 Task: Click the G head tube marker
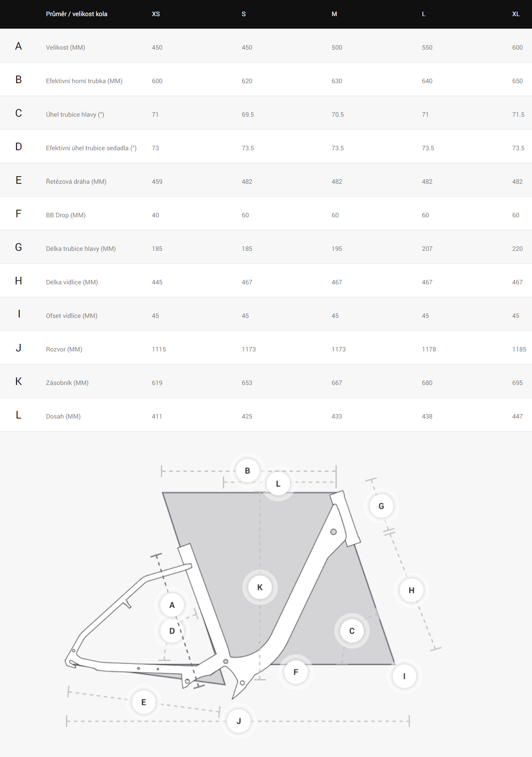(x=381, y=506)
